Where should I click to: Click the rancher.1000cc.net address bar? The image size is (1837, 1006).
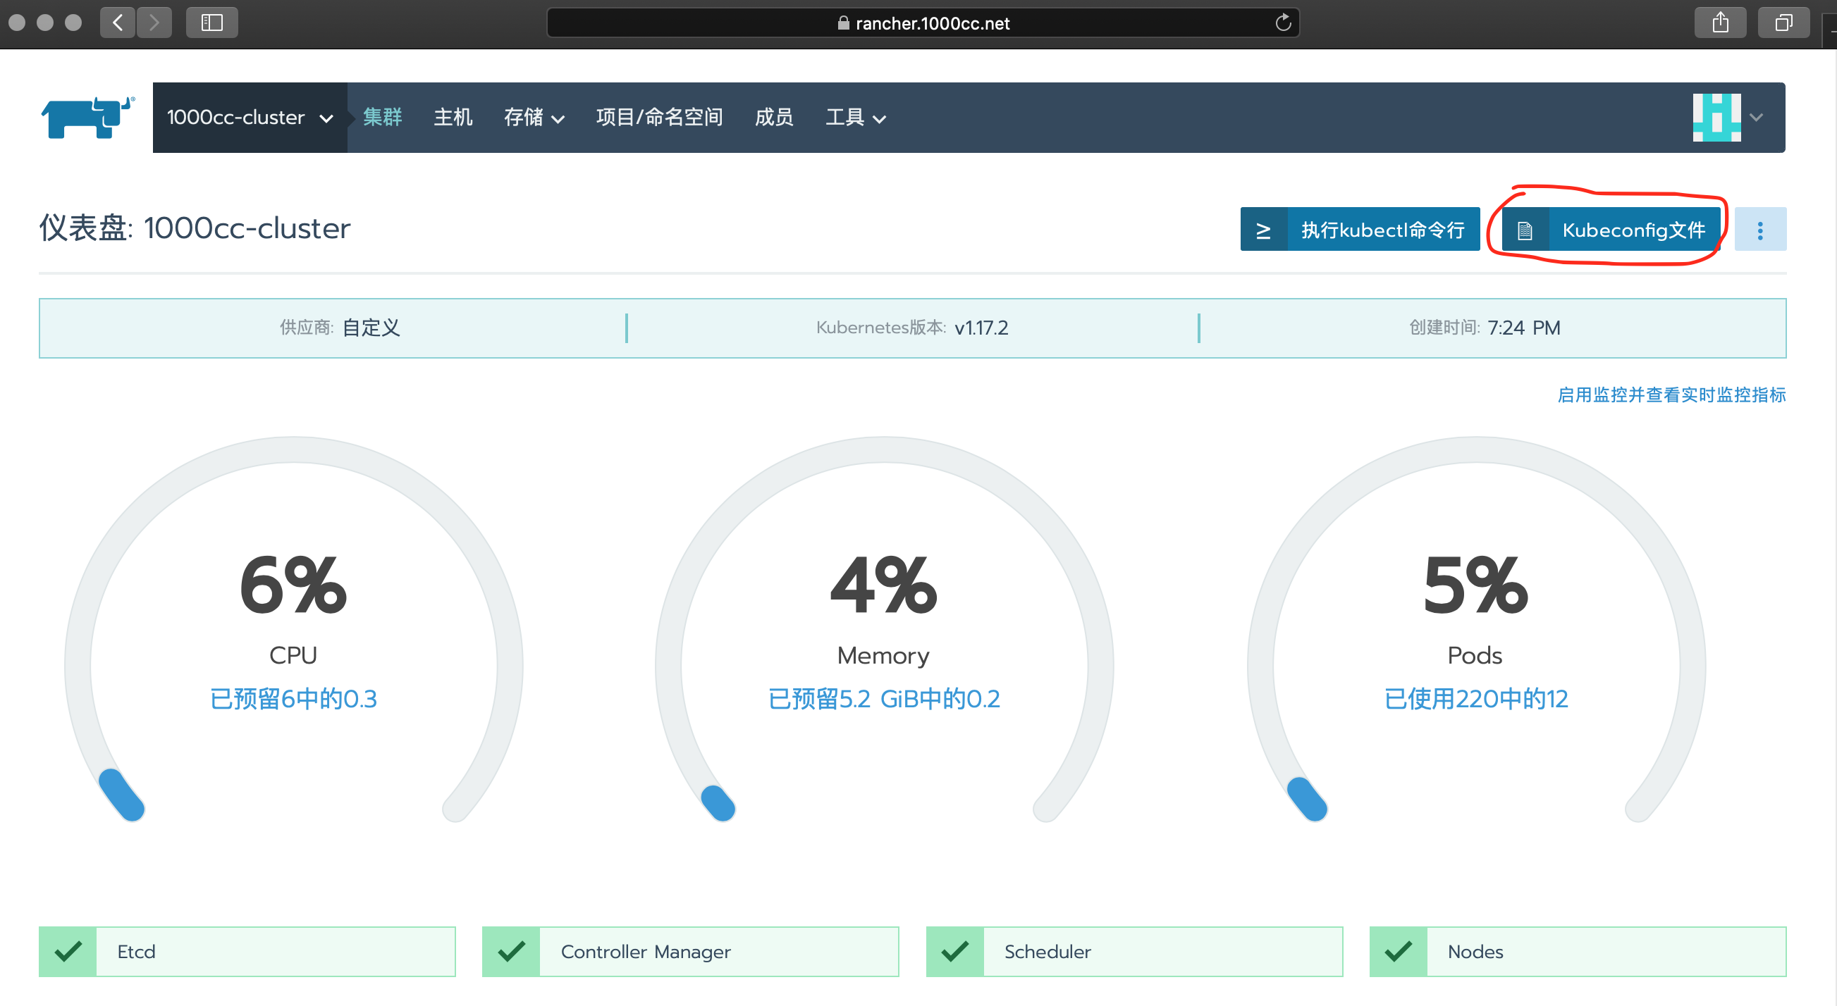[923, 23]
